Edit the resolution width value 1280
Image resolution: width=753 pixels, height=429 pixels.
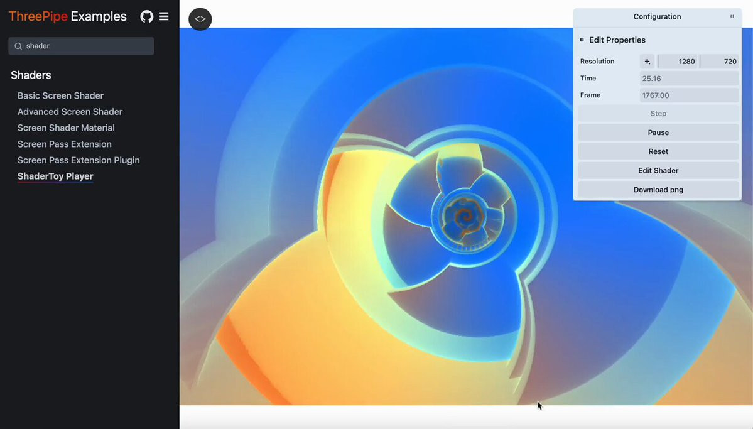pos(678,62)
